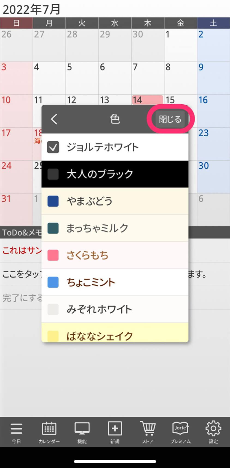Select Saturday July 9 date cell

(213, 78)
